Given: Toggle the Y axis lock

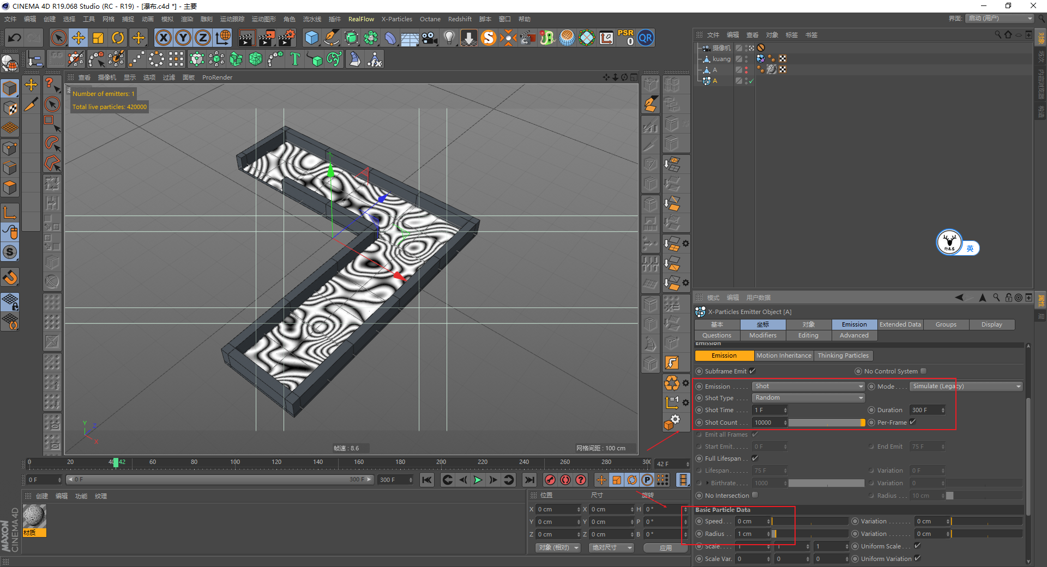Looking at the screenshot, I should tap(183, 38).
